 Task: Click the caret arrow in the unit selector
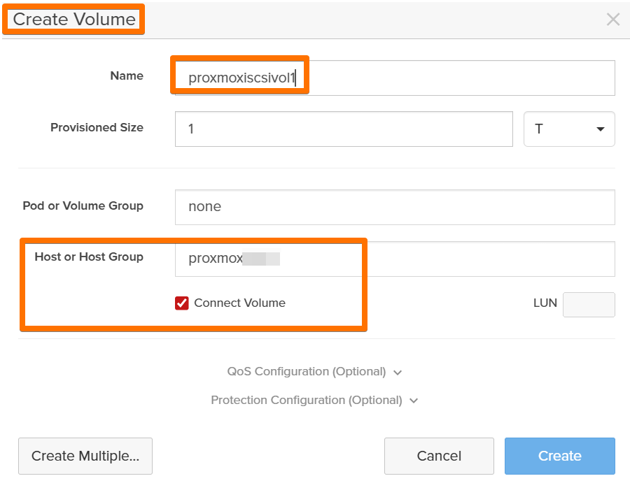(x=600, y=129)
